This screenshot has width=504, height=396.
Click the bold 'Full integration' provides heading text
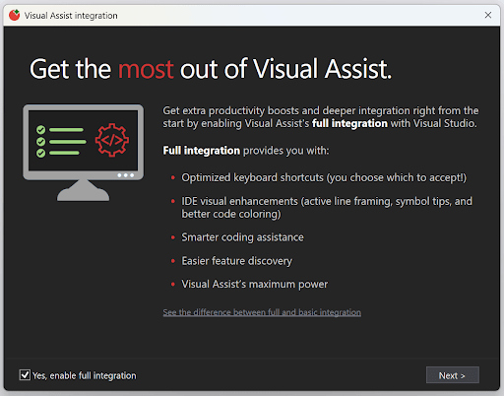tap(202, 151)
